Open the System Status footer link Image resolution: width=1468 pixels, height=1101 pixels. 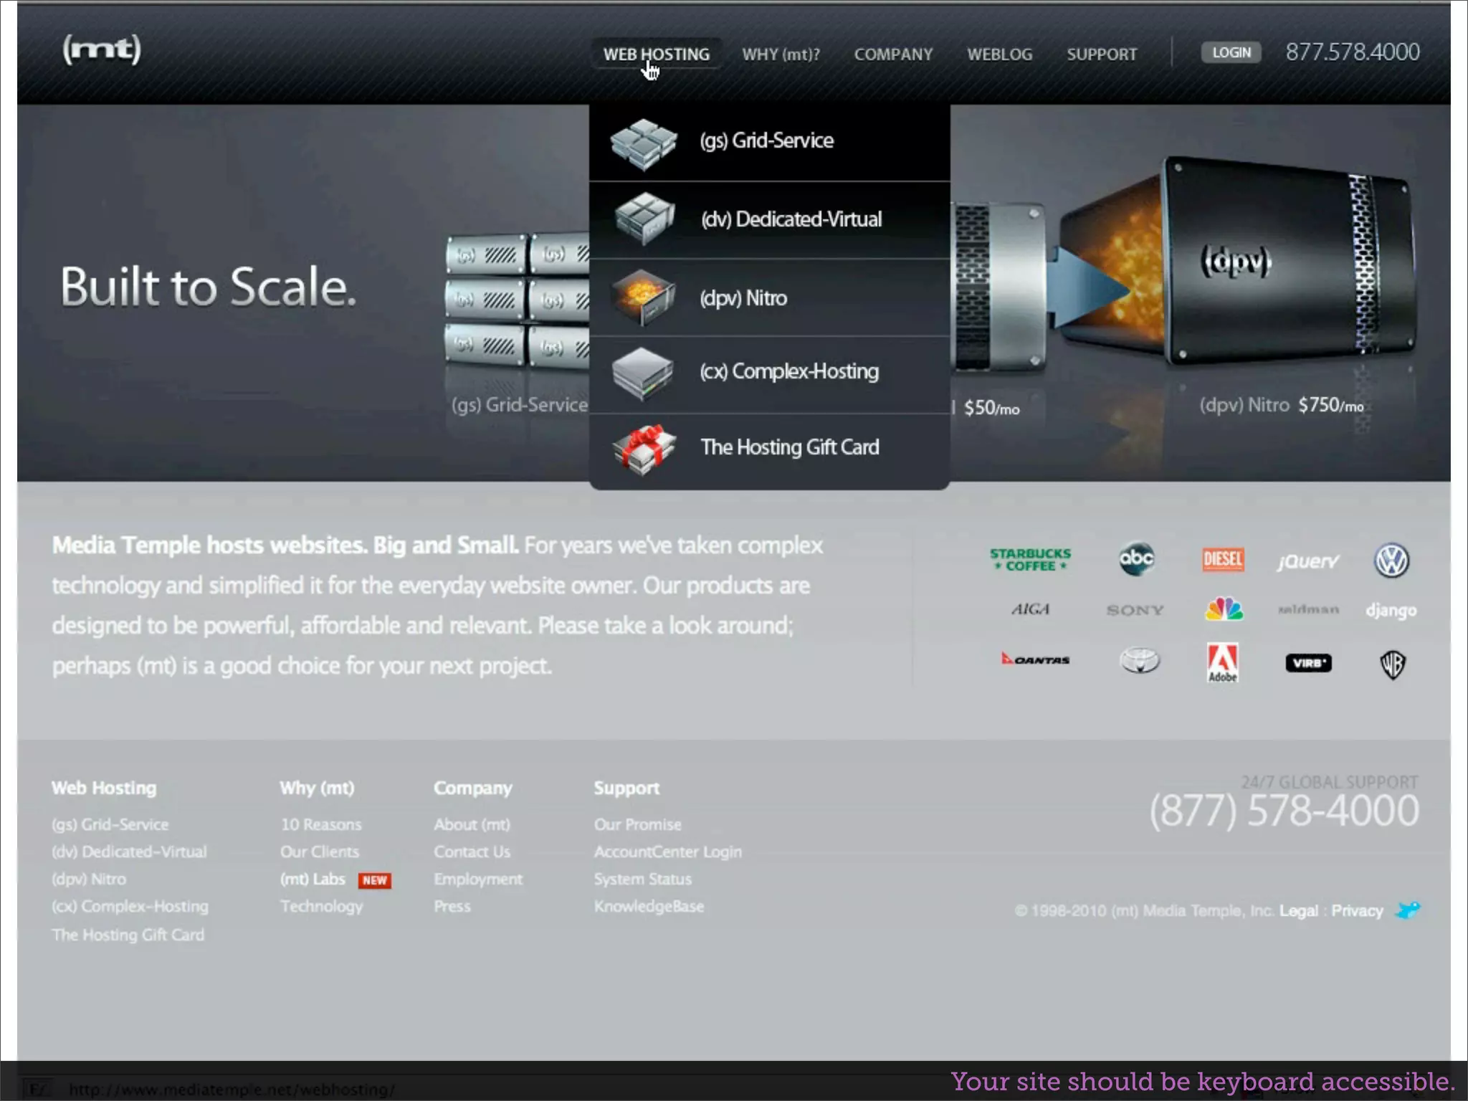643,880
